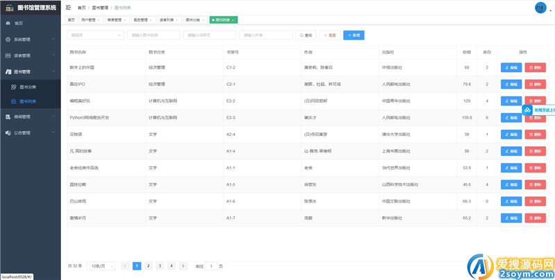Click the sidebar collapse hamburger icon
Viewport: 555px width, 280px height.
coord(68,7)
